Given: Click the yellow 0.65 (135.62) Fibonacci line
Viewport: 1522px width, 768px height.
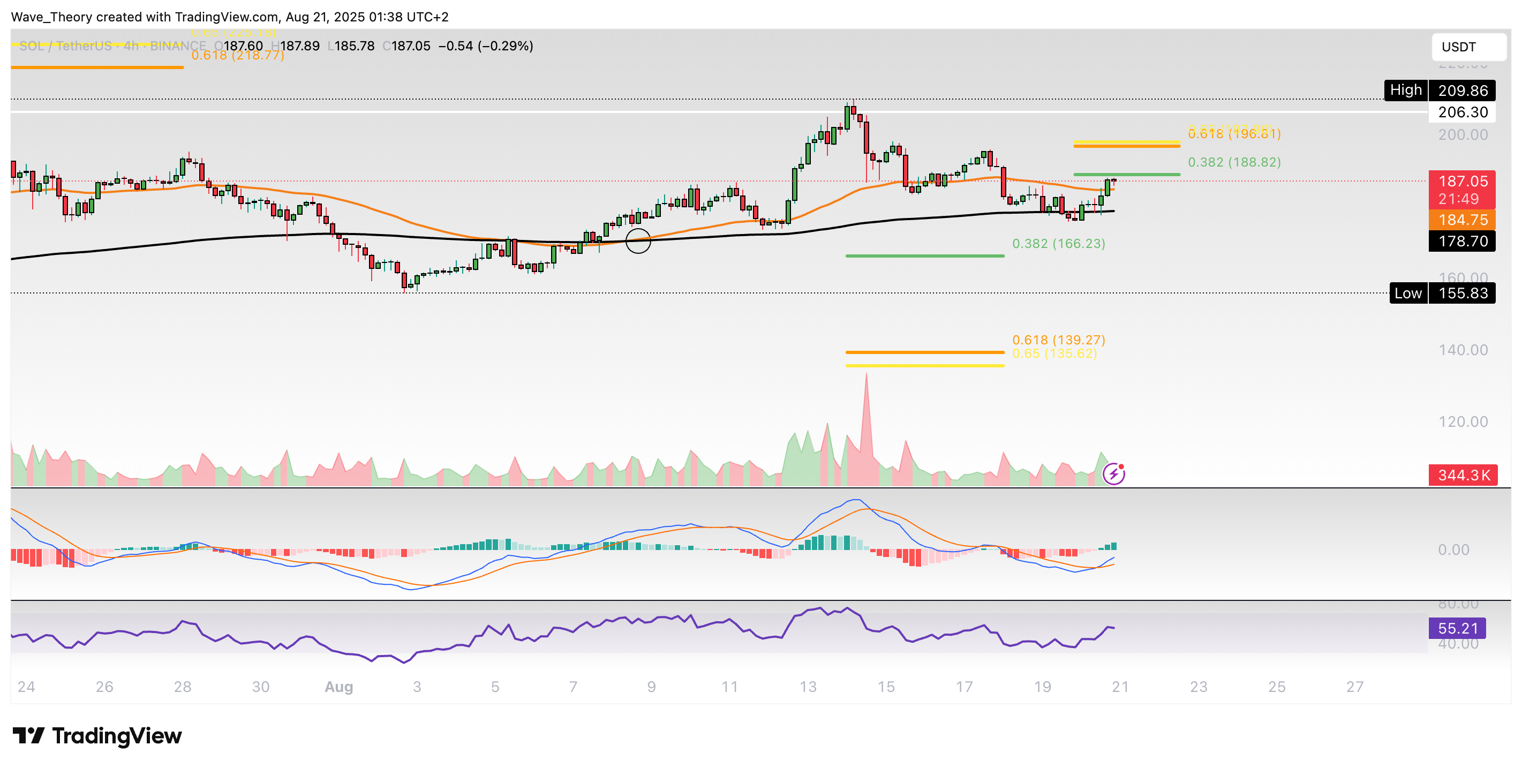Looking at the screenshot, I should [x=925, y=366].
